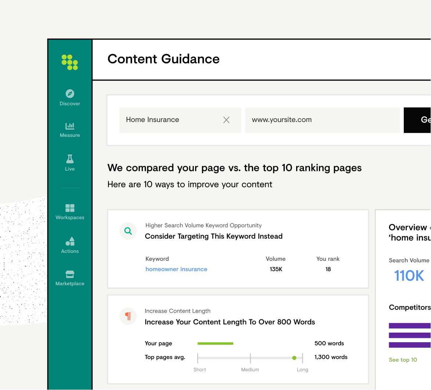Click 'Consider Targeting This Keyword Instead' heading
The image size is (431, 390).
(x=213, y=236)
